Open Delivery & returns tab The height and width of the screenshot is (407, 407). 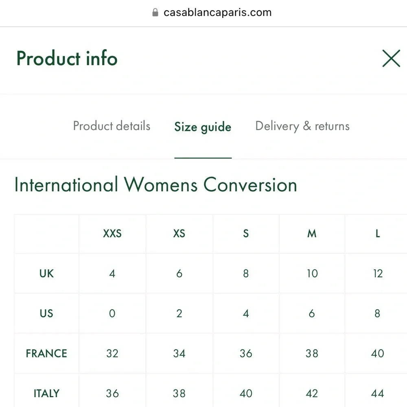point(302,126)
